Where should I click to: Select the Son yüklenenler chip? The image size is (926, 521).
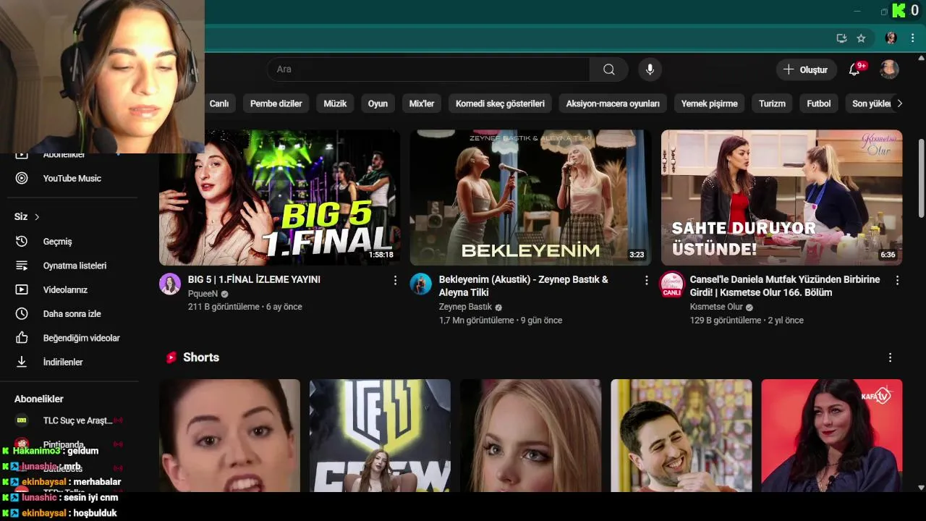point(871,103)
